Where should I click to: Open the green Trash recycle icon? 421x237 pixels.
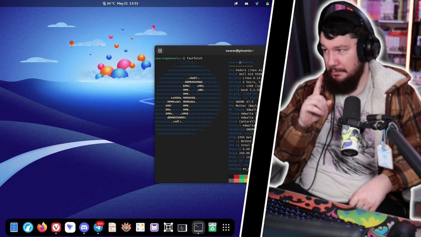click(x=212, y=227)
